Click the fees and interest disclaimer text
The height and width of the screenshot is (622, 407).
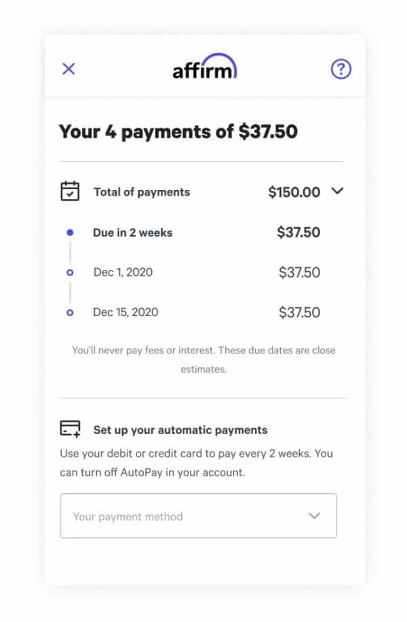click(203, 359)
